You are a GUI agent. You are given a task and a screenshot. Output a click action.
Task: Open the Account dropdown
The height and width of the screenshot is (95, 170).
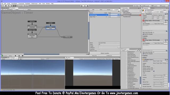148,6
